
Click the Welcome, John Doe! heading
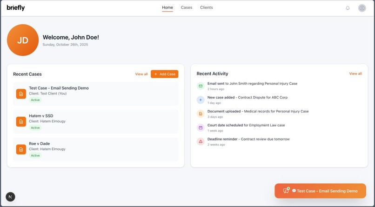click(x=71, y=37)
